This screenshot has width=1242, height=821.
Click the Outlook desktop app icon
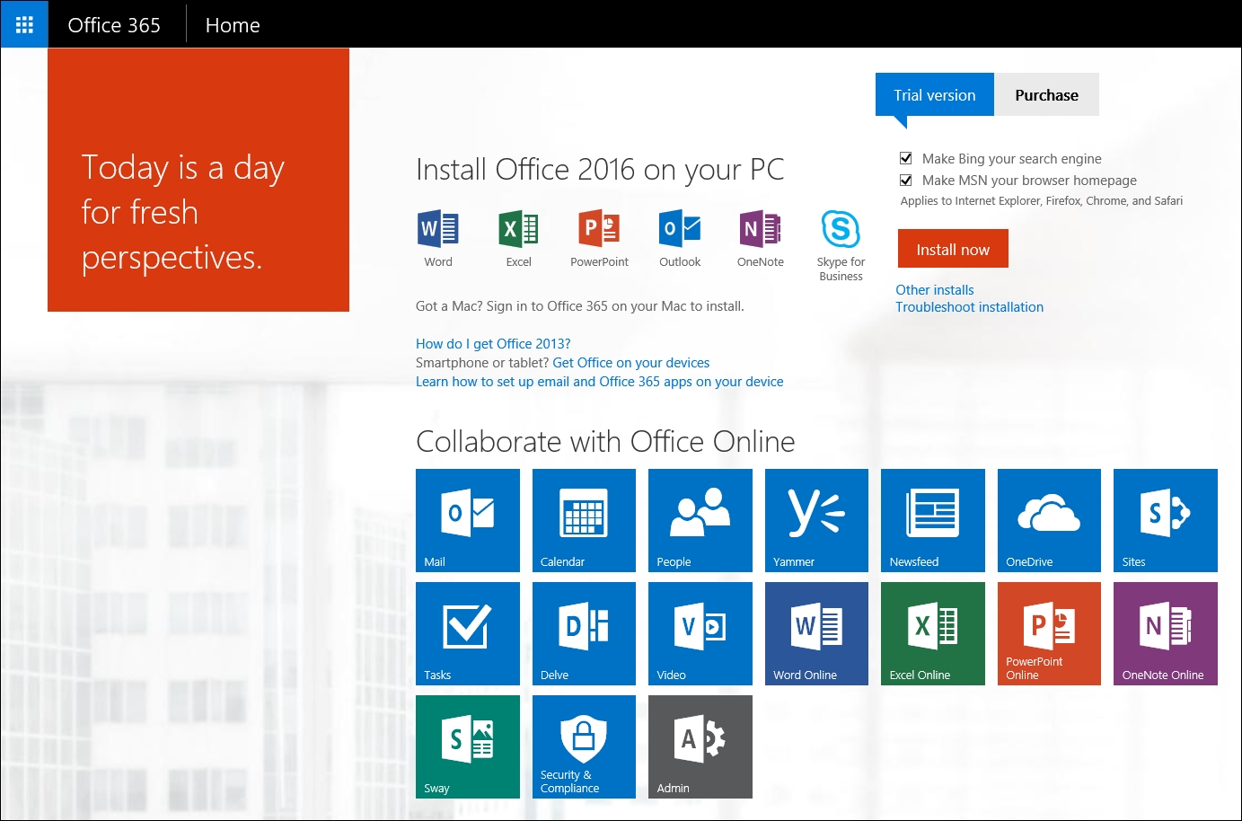coord(680,229)
